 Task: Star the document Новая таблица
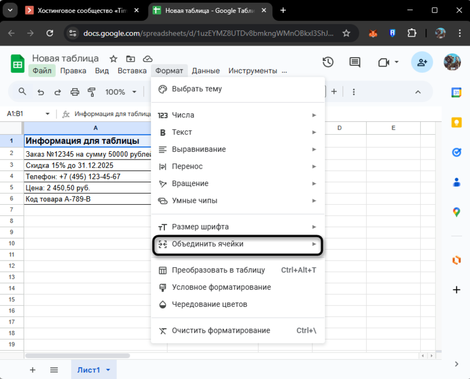click(114, 59)
